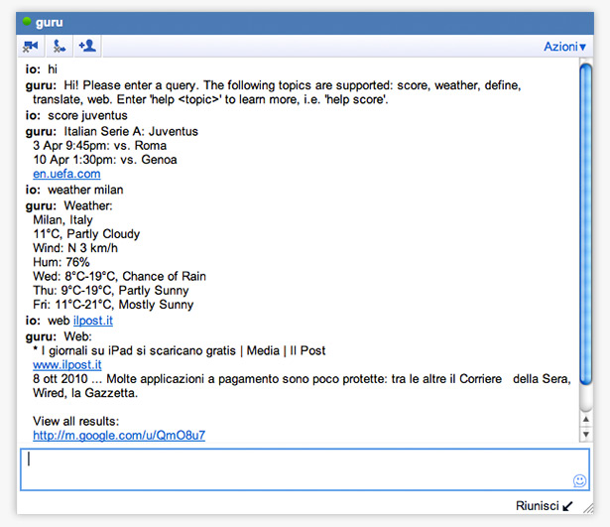This screenshot has height=527, width=610.
Task: Click the add person to chat icon
Action: pyautogui.click(x=86, y=46)
